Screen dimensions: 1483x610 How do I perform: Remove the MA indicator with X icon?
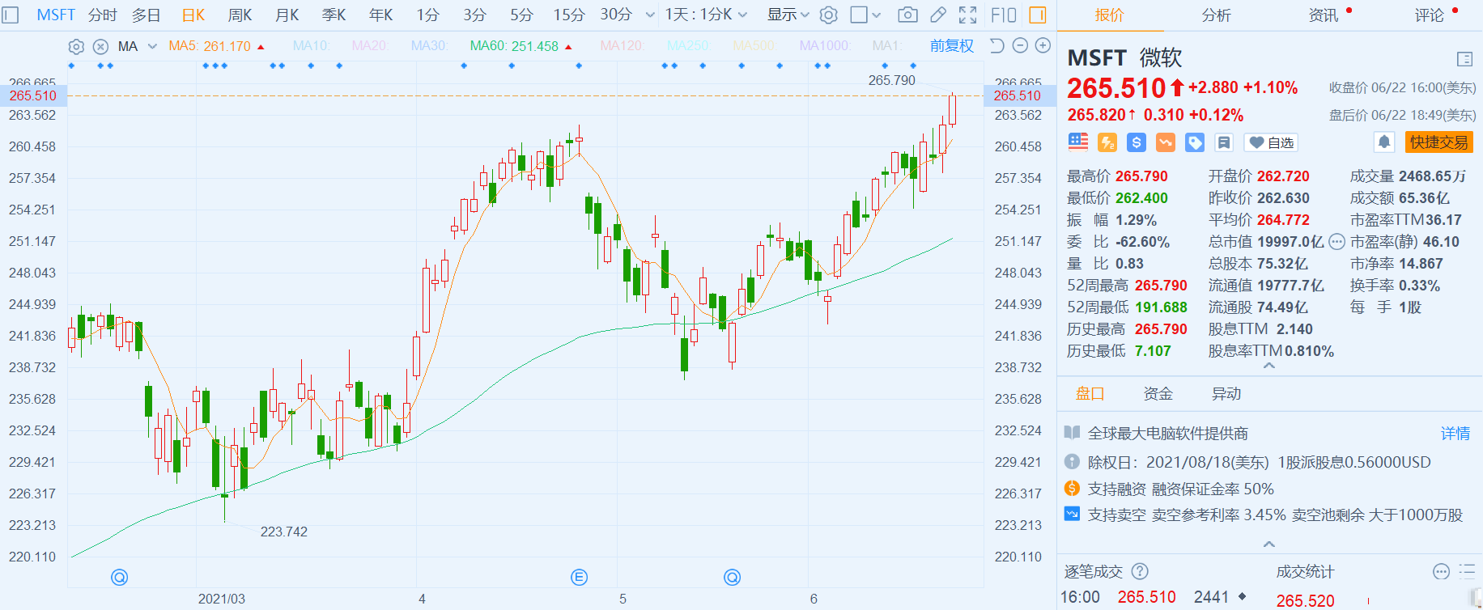point(100,47)
